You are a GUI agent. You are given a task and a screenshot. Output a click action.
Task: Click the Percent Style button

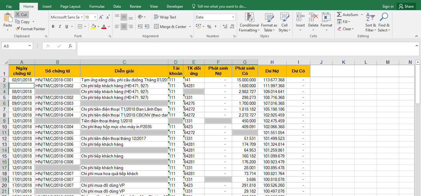[209, 27]
